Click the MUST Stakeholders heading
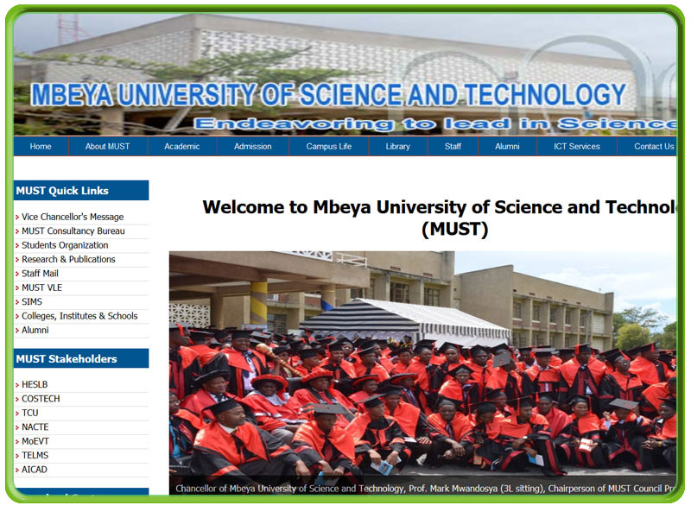 (81, 358)
